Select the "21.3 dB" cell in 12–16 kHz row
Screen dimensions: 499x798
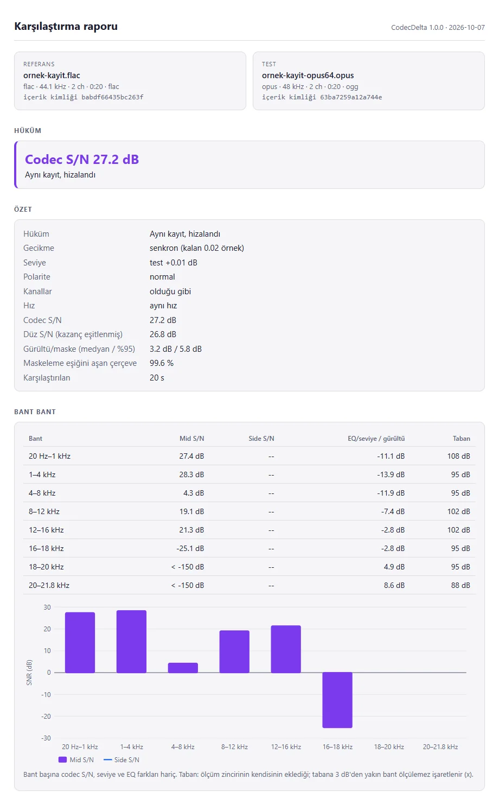point(191,530)
